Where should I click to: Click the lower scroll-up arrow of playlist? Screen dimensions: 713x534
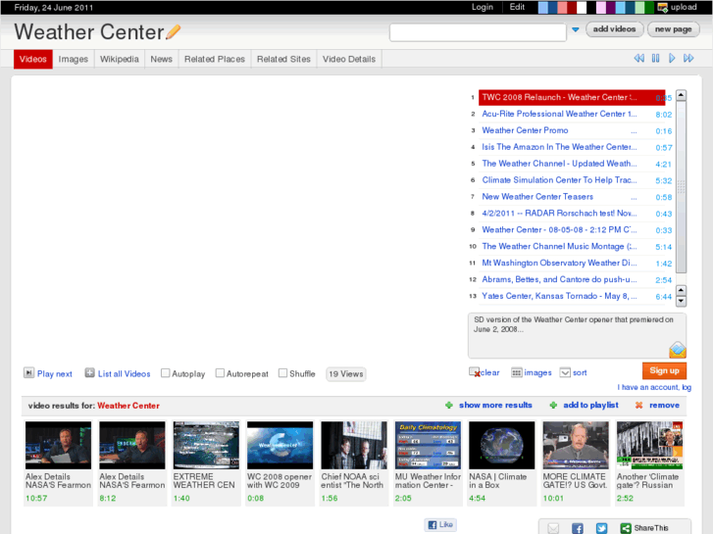[x=681, y=290]
